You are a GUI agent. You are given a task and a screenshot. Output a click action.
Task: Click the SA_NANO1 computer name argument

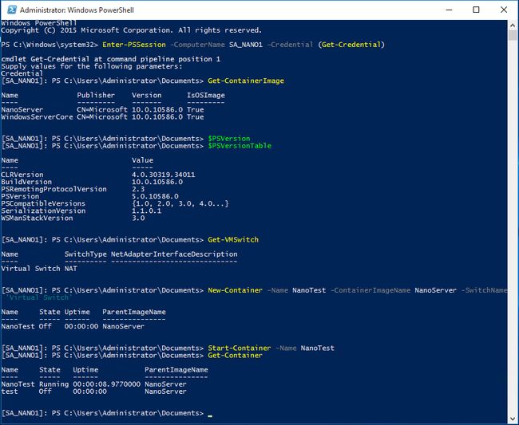tap(246, 45)
